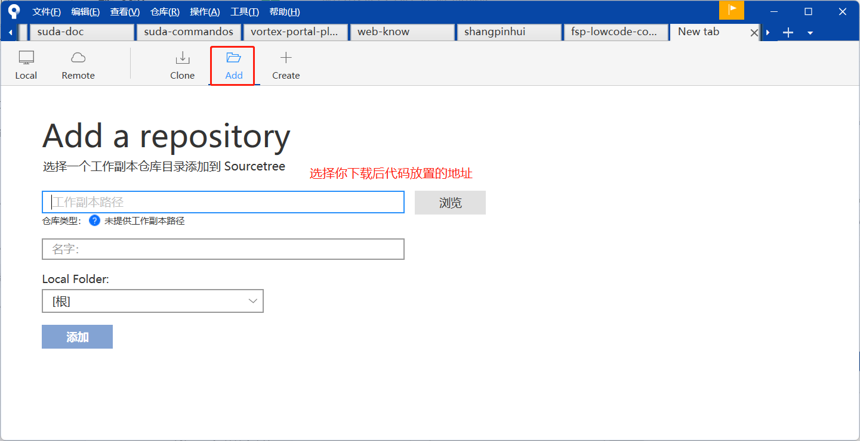Open the 仓库(R) menu
Image resolution: width=860 pixels, height=441 pixels.
pyautogui.click(x=165, y=12)
